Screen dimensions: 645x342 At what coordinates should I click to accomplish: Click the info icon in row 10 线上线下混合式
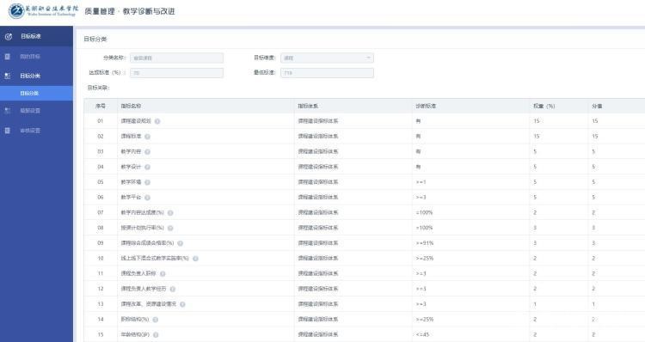pos(195,259)
